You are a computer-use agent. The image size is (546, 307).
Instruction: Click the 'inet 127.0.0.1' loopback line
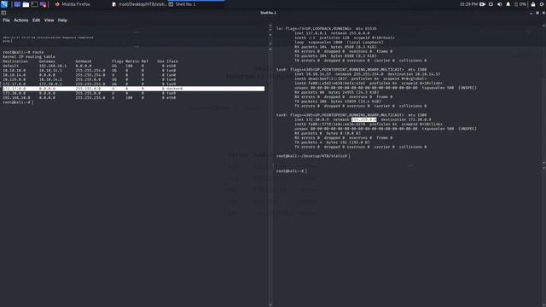pyautogui.click(x=332, y=33)
